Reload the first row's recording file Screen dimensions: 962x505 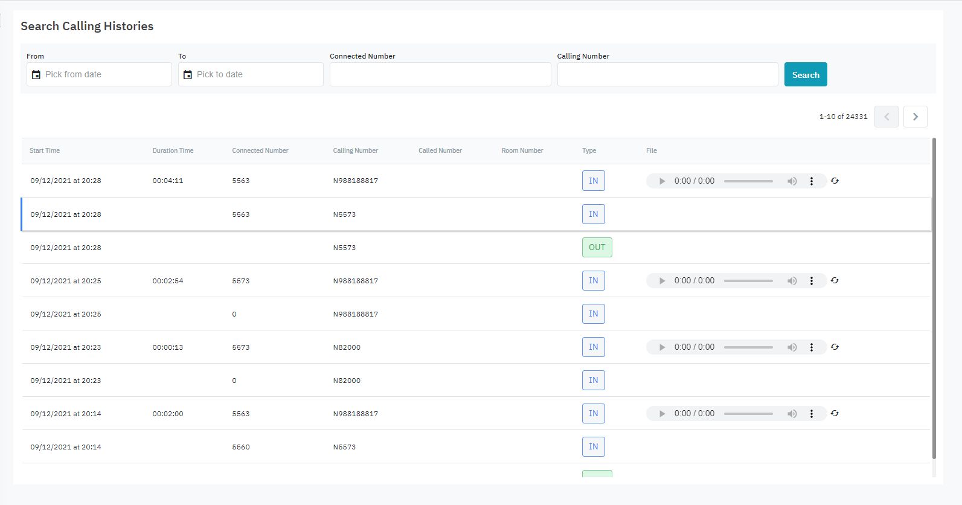pos(835,181)
